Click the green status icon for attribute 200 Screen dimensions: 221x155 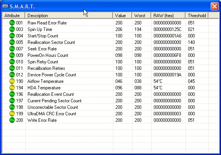pyautogui.click(x=12, y=120)
